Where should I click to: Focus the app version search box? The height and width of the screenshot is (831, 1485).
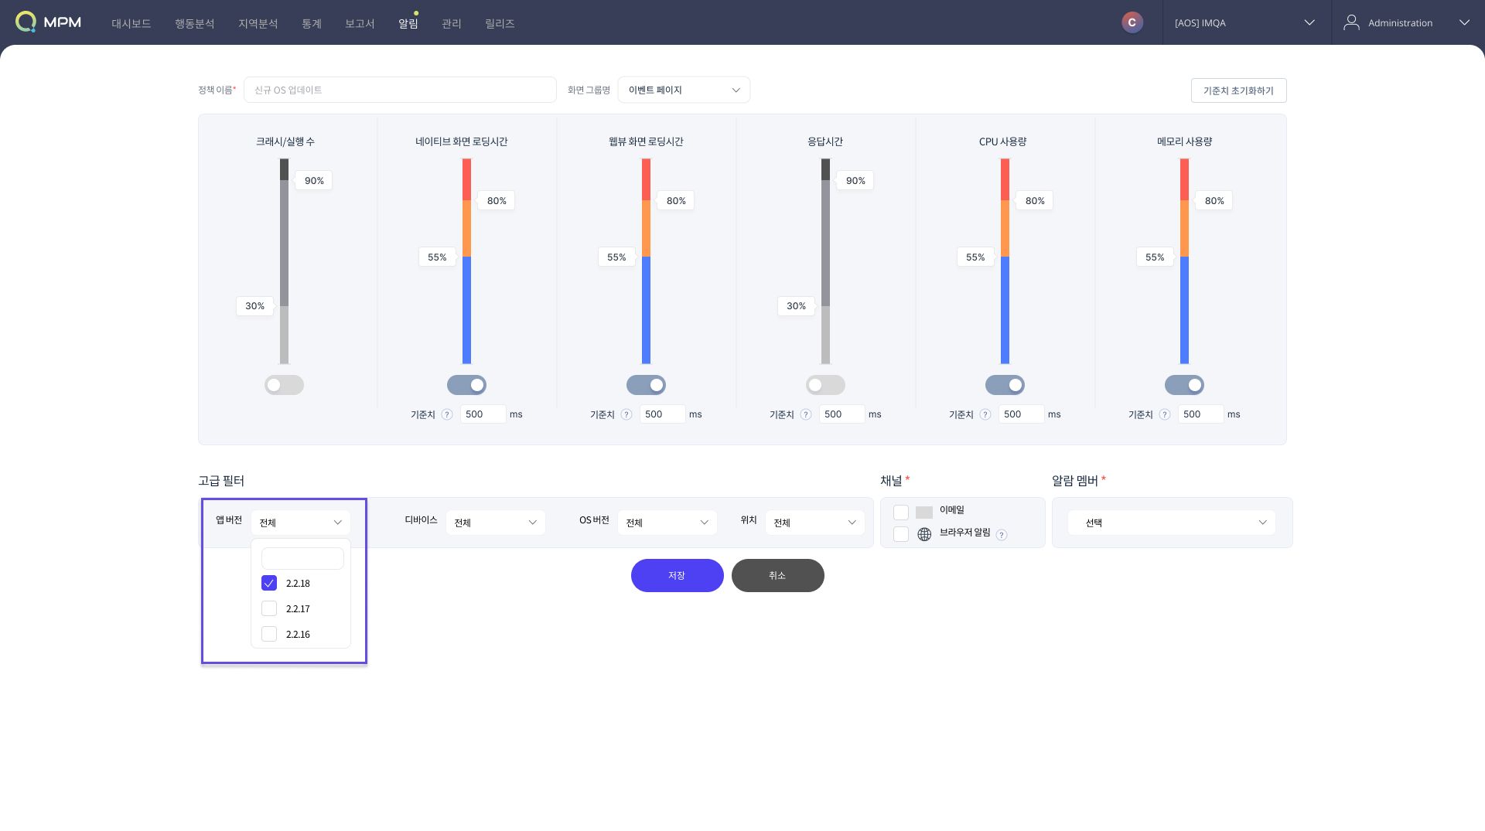[x=302, y=558]
